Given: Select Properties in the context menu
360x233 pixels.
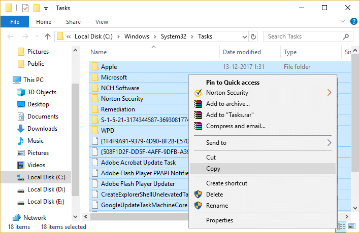Looking at the screenshot, I should coord(219,220).
